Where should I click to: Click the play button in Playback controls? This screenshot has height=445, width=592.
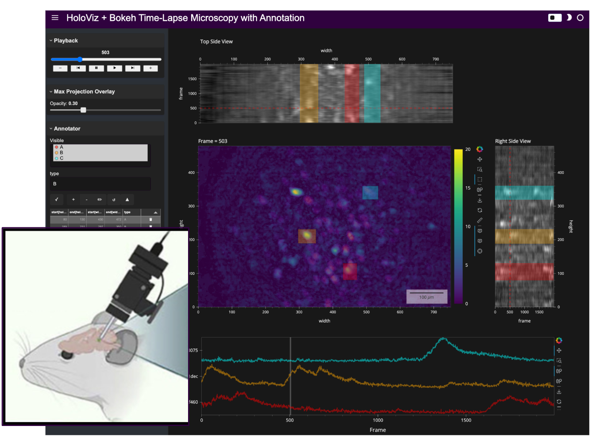115,68
